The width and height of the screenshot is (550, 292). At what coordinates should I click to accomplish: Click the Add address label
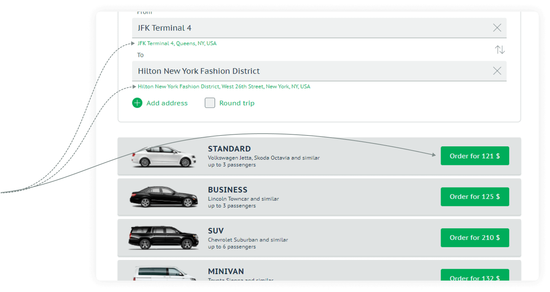click(167, 103)
